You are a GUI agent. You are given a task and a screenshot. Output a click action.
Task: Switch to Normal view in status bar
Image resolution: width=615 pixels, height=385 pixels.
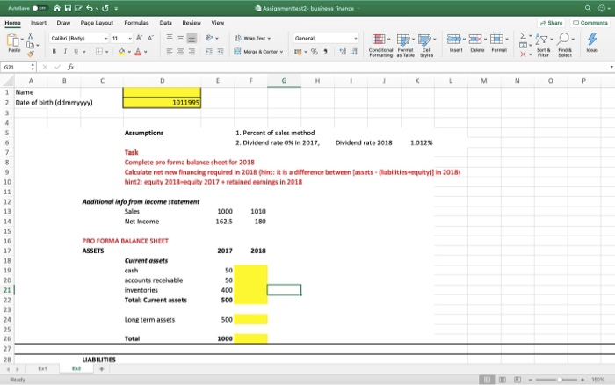click(x=487, y=380)
